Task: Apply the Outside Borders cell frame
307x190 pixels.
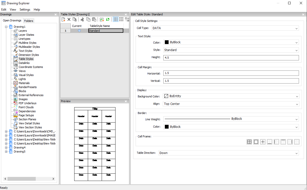Action: pyautogui.click(x=256, y=142)
